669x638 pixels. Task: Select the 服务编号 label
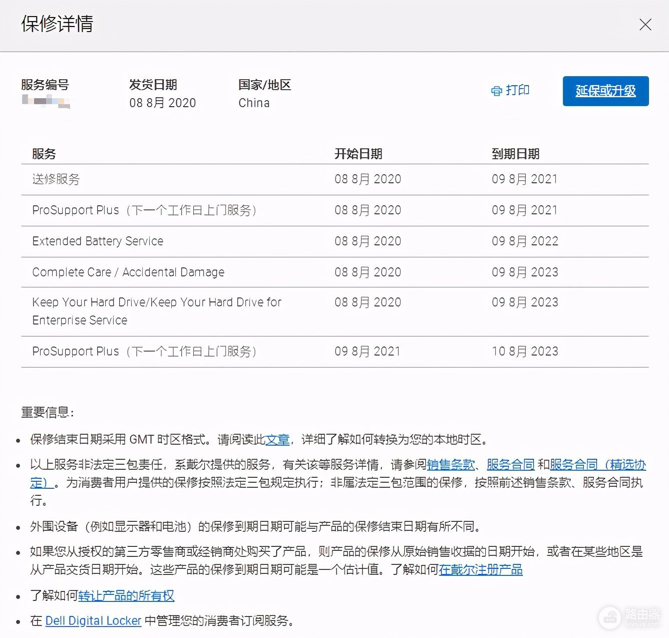[45, 85]
